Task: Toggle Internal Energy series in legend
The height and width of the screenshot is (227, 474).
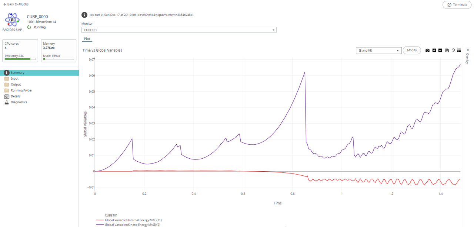Action: 133,220
